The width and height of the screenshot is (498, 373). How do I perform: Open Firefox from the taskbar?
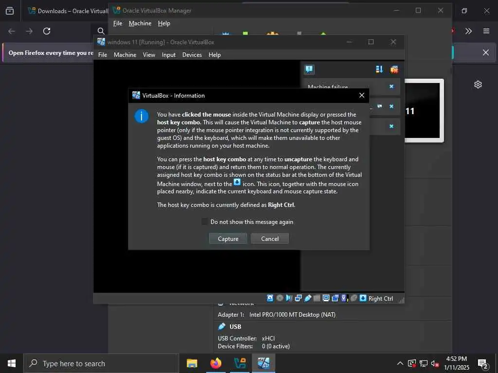pyautogui.click(x=215, y=363)
